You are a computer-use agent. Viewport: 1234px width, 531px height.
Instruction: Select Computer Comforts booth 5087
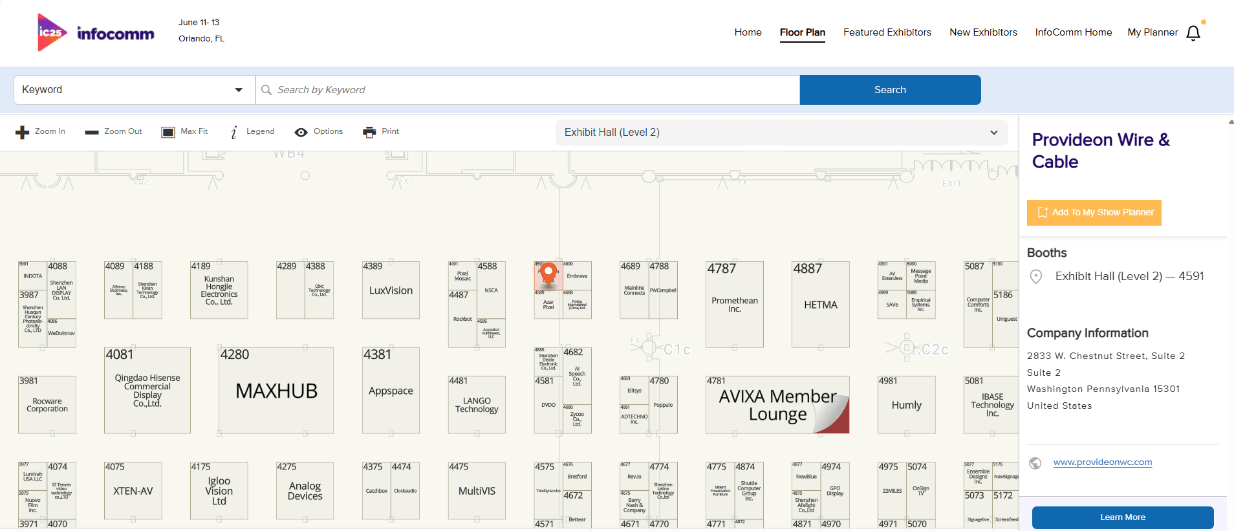pos(978,305)
